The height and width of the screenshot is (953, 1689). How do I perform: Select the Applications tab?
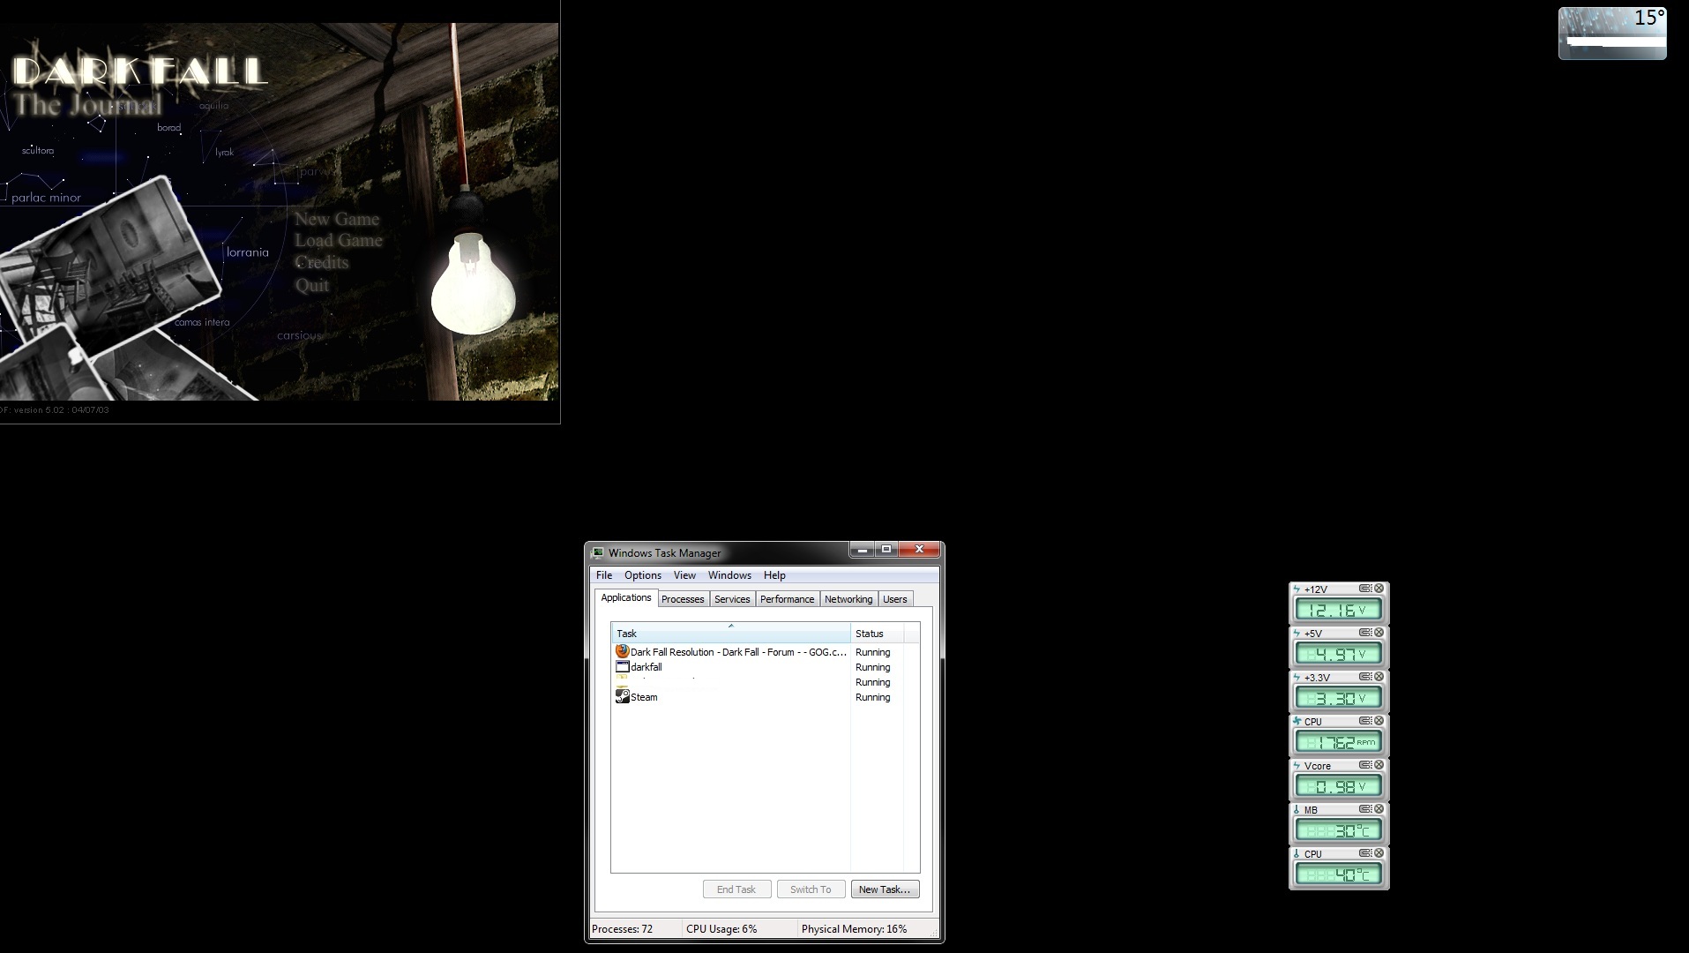click(626, 597)
